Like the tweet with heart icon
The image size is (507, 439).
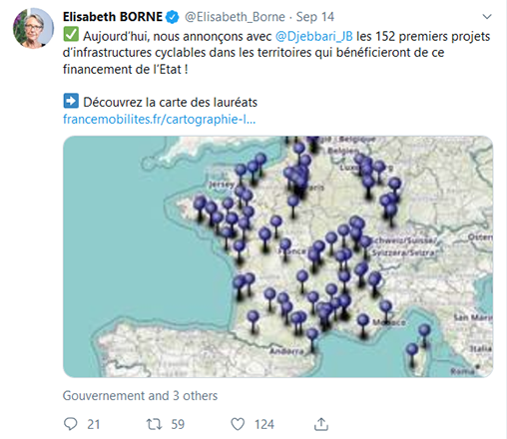(238, 424)
